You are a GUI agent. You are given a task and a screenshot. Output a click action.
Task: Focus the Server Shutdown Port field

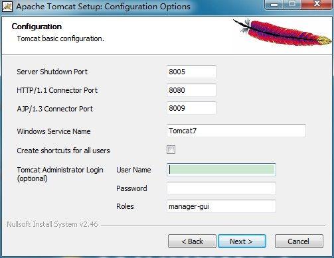(x=191, y=72)
